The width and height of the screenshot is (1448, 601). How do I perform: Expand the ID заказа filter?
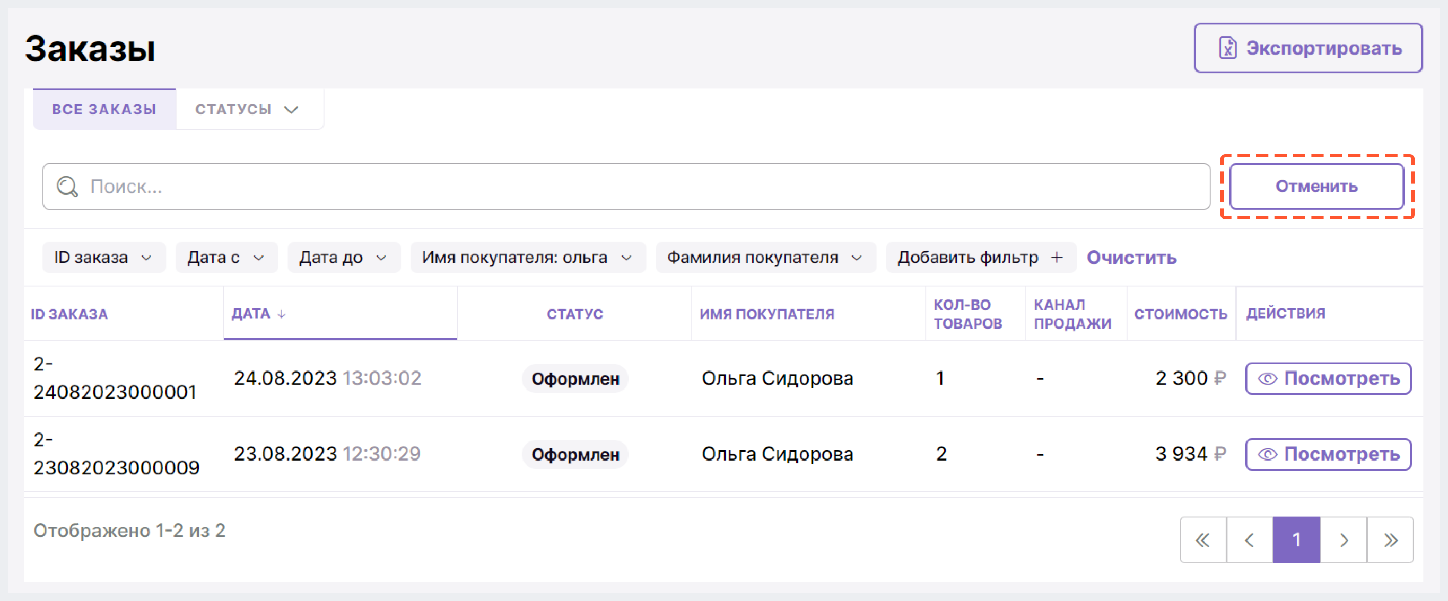coord(104,257)
